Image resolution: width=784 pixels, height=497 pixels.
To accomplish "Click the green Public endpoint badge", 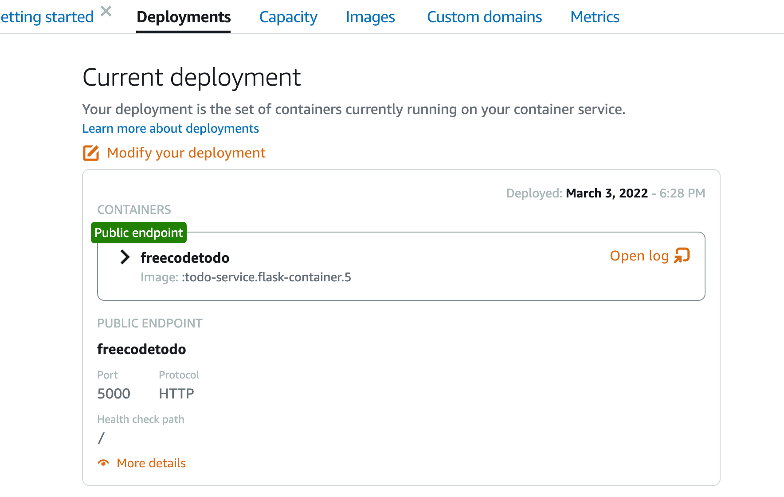I will (x=139, y=233).
